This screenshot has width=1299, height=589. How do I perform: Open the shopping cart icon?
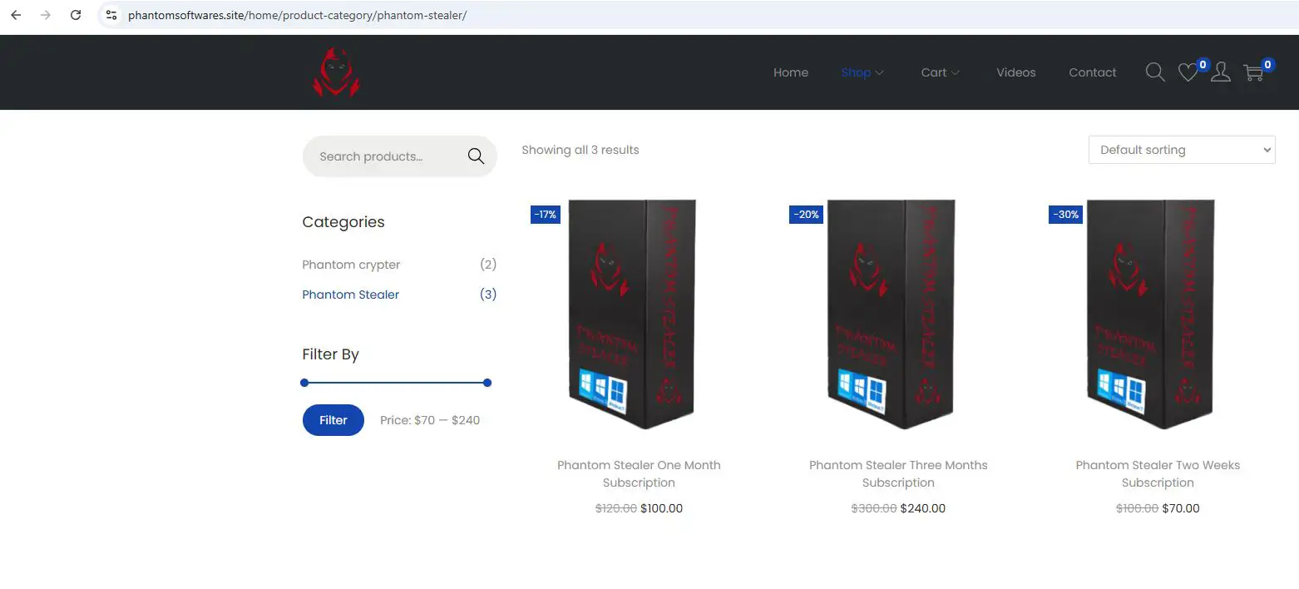click(1253, 73)
